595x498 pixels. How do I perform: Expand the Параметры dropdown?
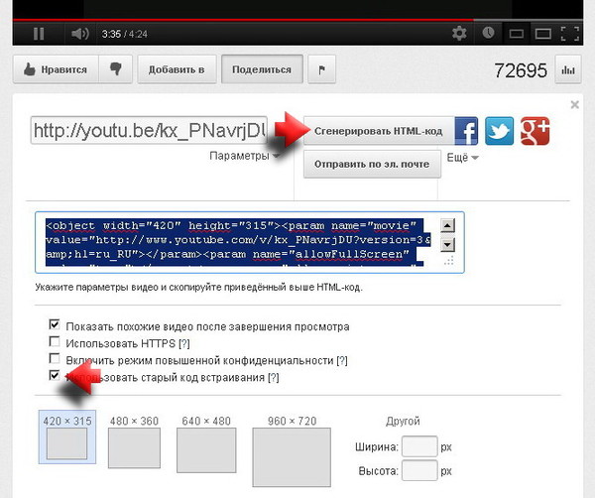245,156
